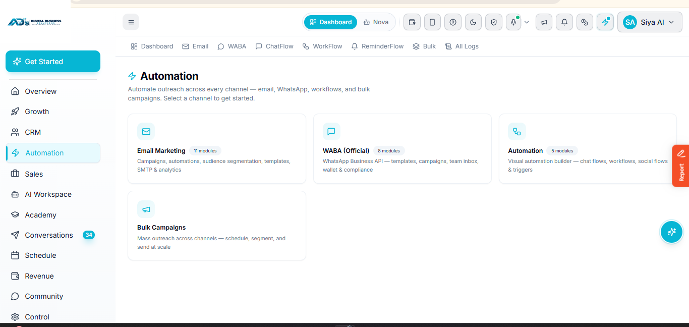Click the briefcase icon beside Sales
This screenshot has width=689, height=327.
[15, 174]
